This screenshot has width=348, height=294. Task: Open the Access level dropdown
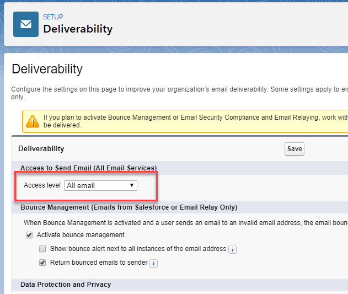100,185
